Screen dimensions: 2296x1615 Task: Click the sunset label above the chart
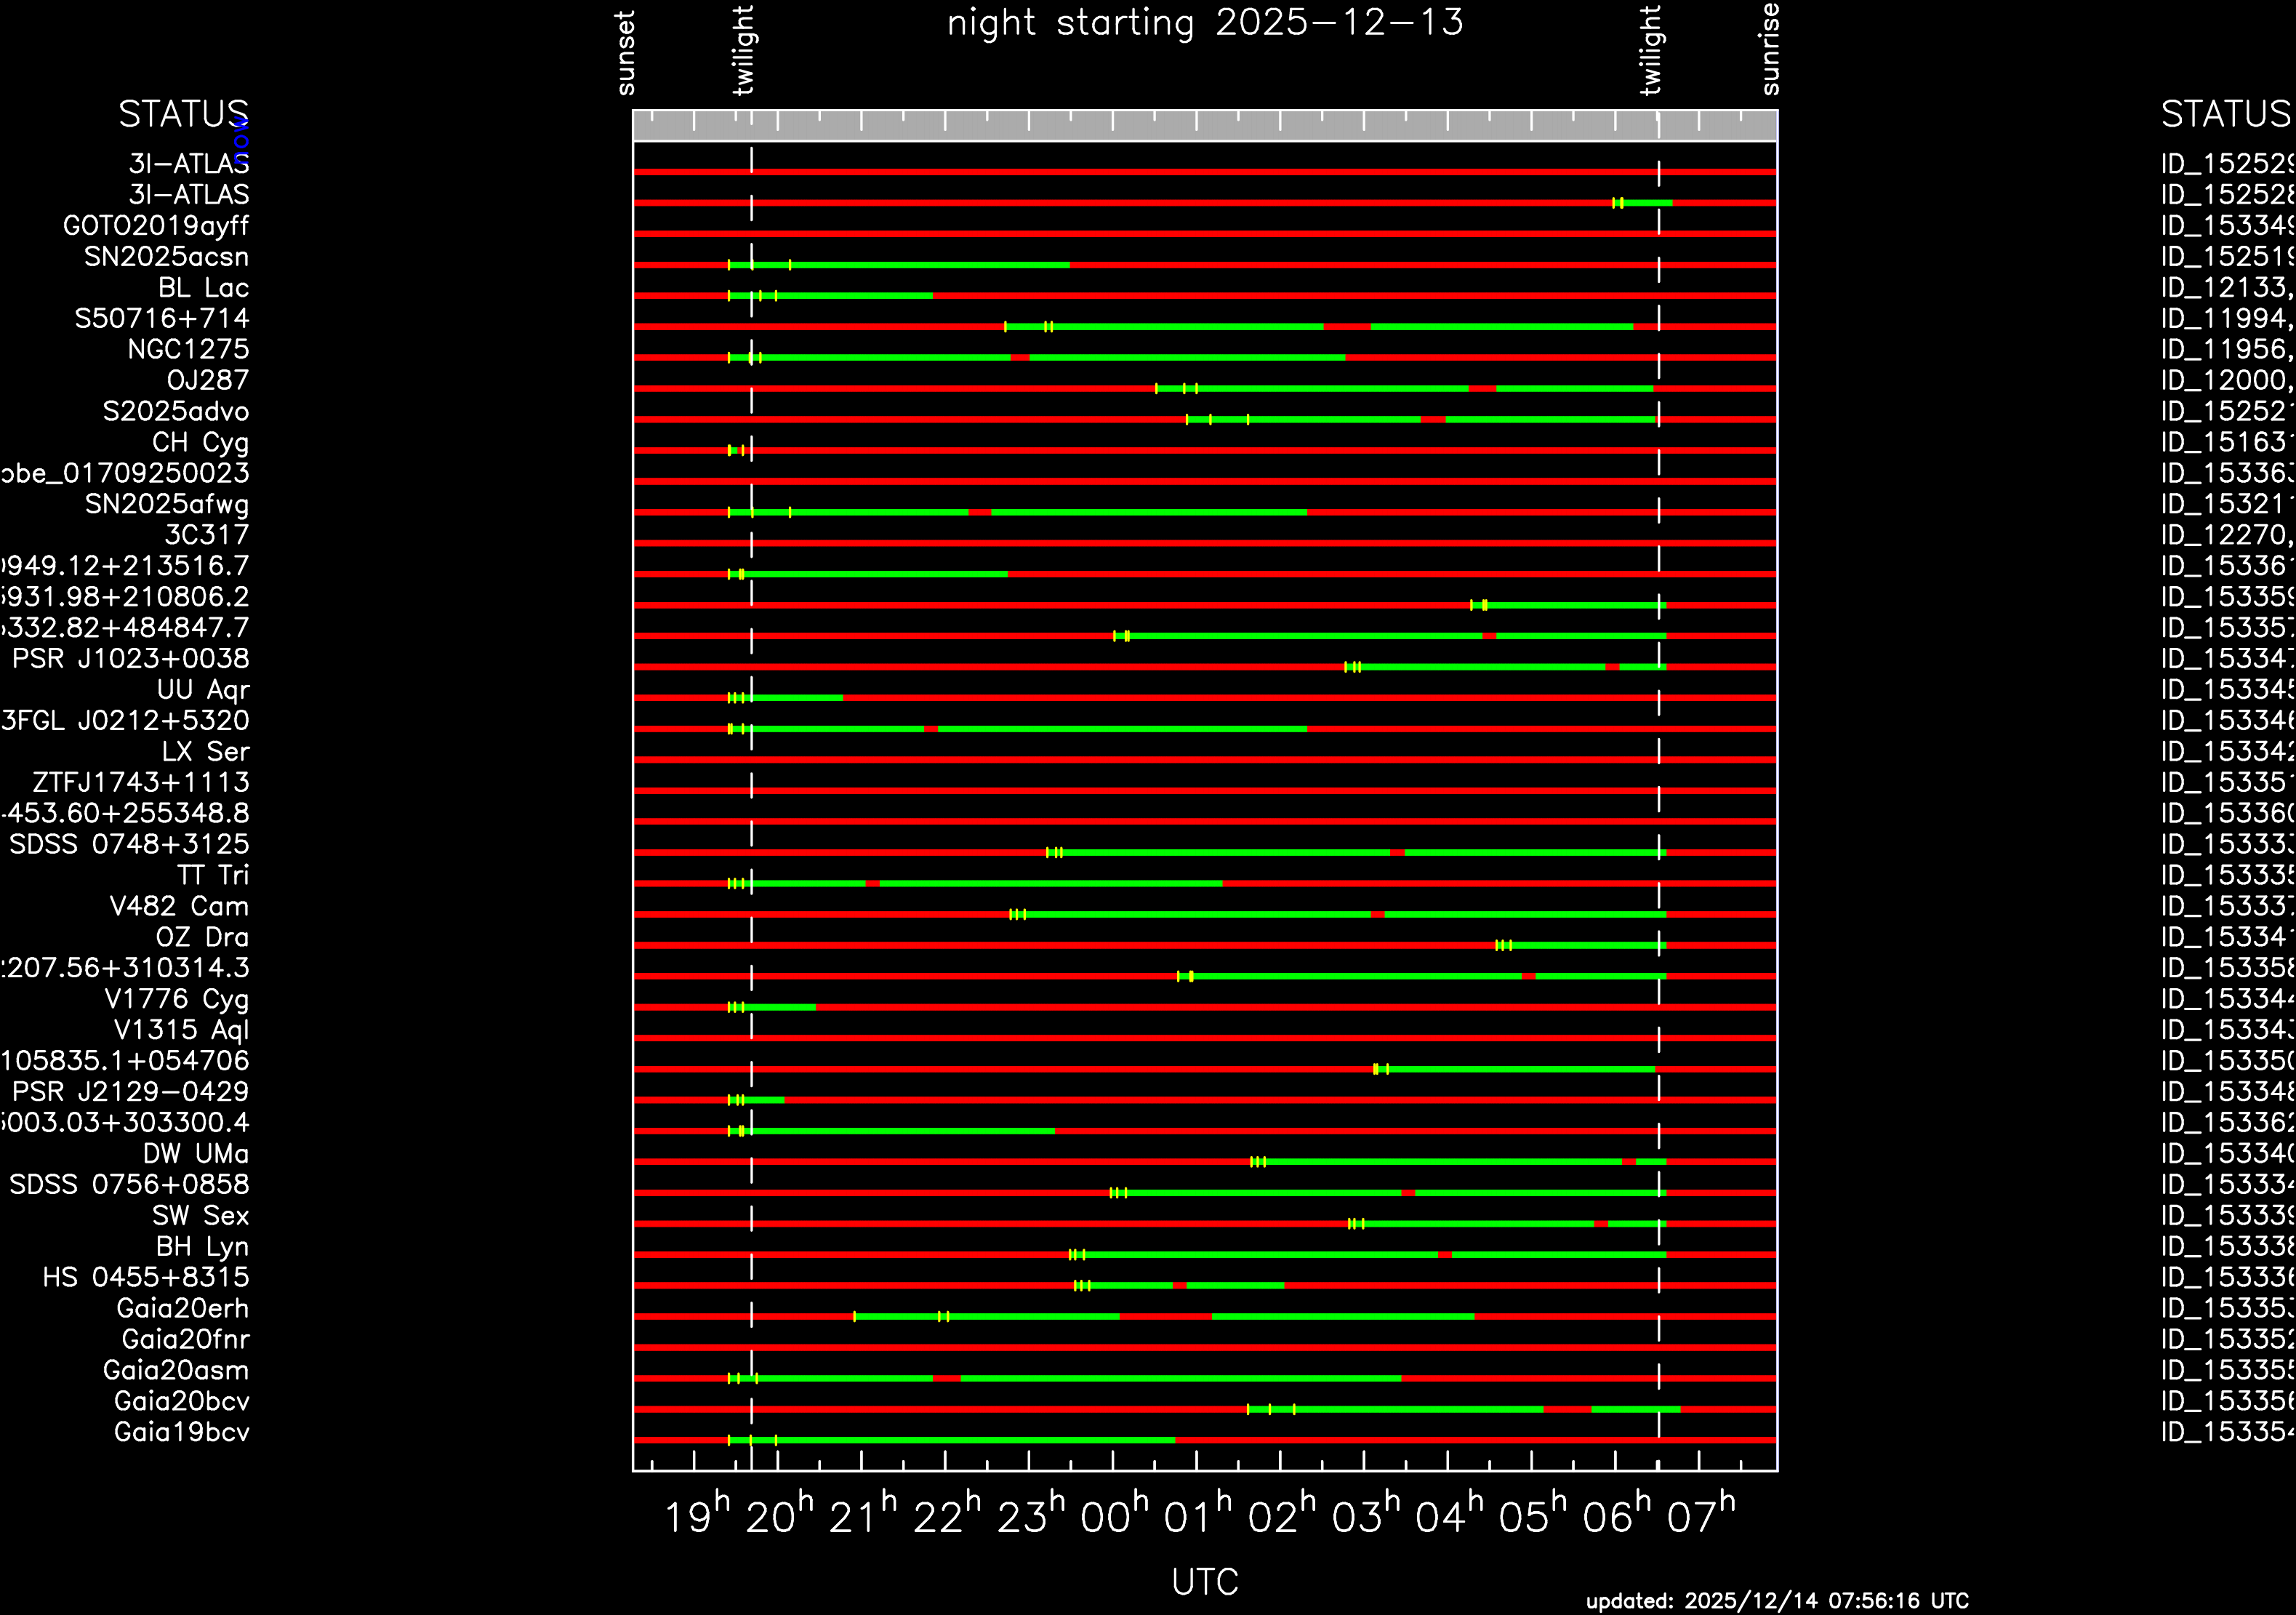tap(626, 53)
